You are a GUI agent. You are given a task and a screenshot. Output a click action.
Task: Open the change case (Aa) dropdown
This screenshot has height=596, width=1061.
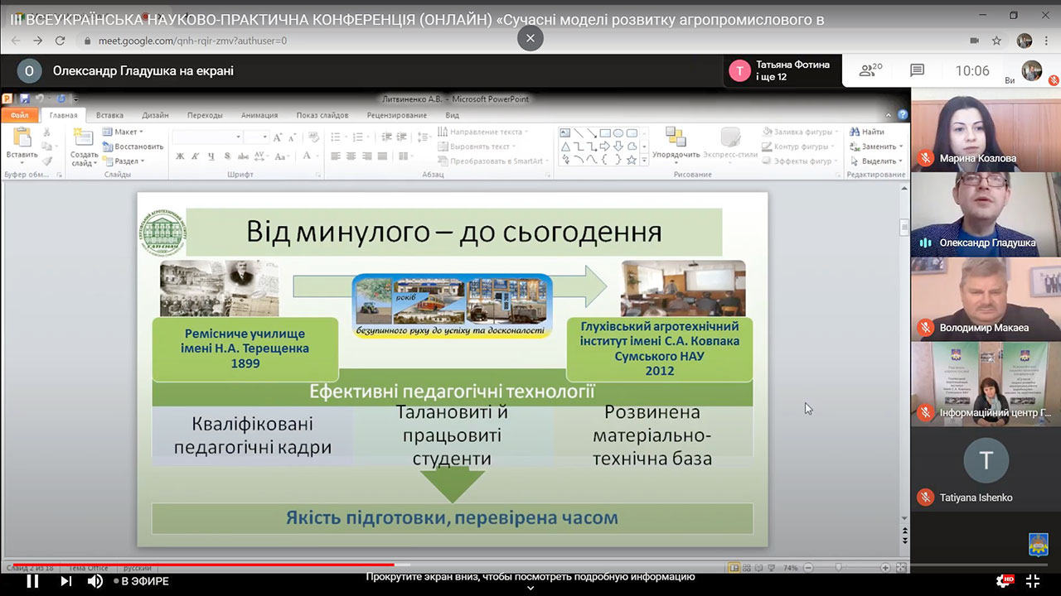point(282,156)
